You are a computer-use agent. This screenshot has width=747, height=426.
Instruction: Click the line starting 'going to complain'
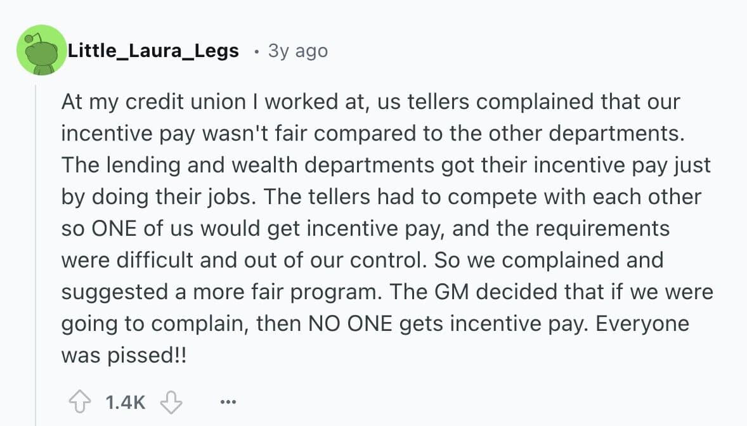[x=374, y=323]
